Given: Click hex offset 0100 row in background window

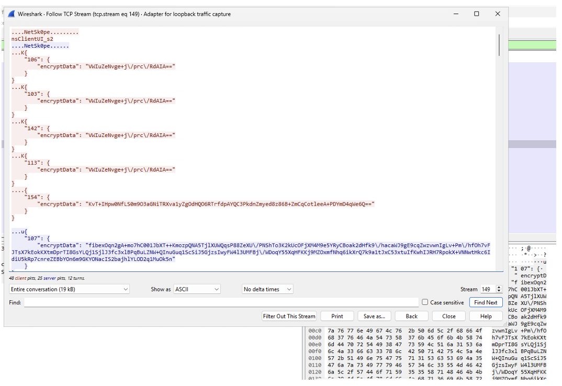Looking at the screenshot, I should point(427,358).
